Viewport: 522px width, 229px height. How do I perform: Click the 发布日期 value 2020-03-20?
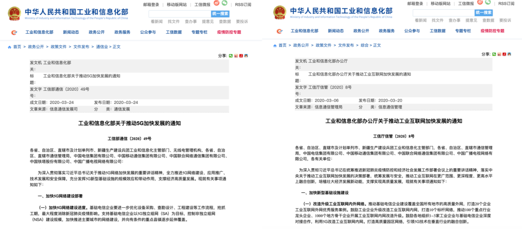[x=391, y=100]
